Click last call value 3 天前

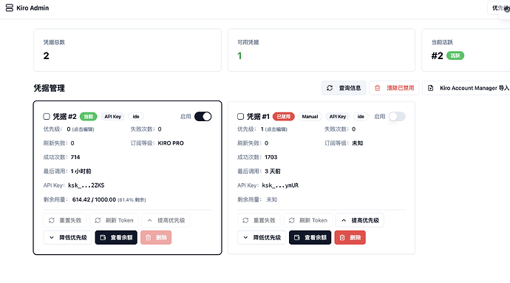point(273,171)
